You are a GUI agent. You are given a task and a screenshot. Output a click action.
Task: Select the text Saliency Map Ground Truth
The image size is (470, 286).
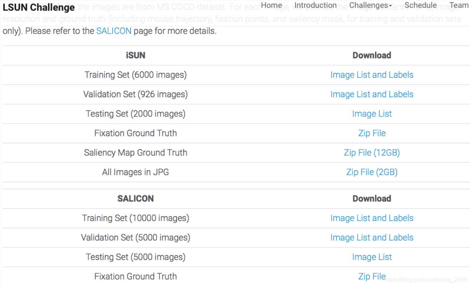tap(135, 153)
